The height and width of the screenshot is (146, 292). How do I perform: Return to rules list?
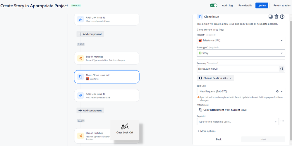pos(282,6)
